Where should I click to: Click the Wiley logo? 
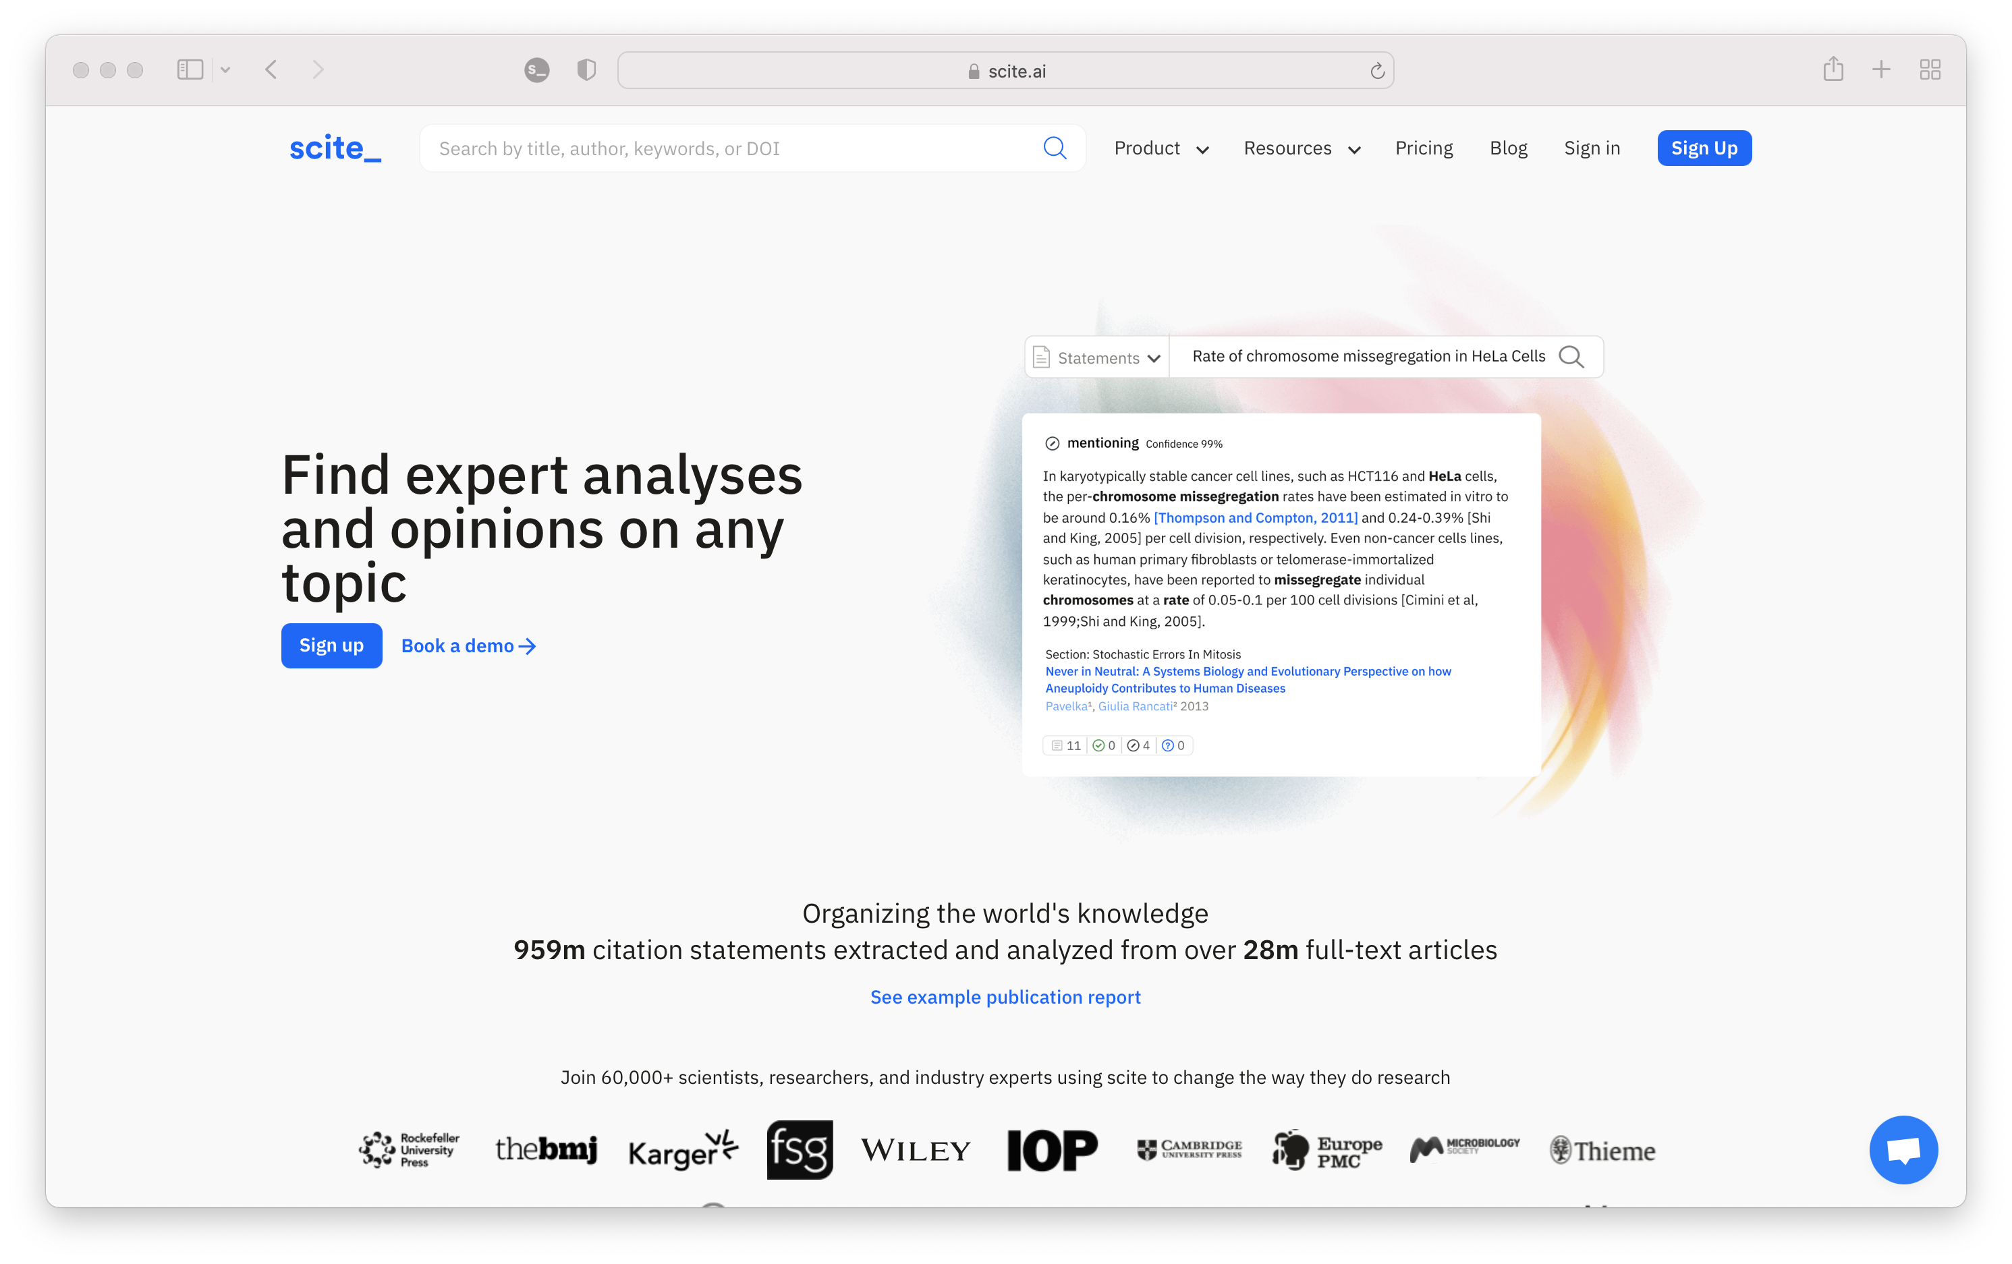pos(916,1151)
